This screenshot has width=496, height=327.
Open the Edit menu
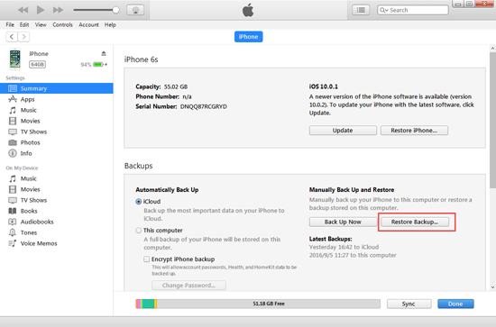[24, 24]
